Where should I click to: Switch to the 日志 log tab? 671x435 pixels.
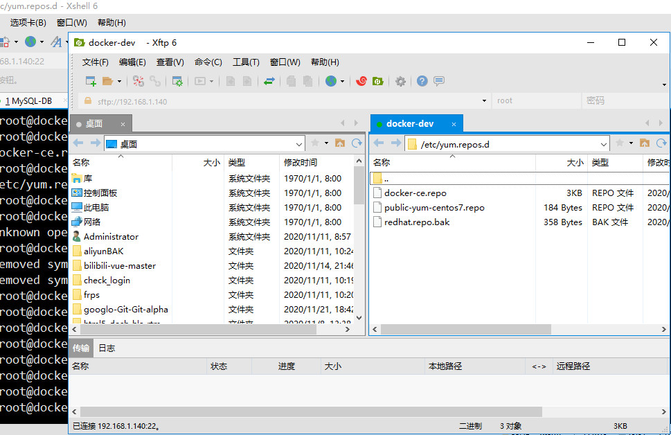tap(107, 348)
